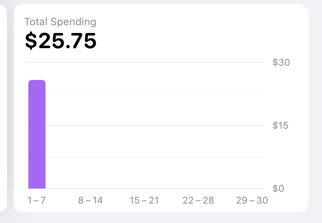The image size is (322, 223).
Task: Open the partially visible card at left edge
Action: (3, 108)
